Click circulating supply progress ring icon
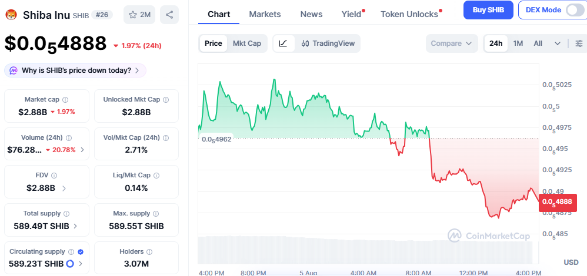The image size is (587, 276). pyautogui.click(x=70, y=264)
